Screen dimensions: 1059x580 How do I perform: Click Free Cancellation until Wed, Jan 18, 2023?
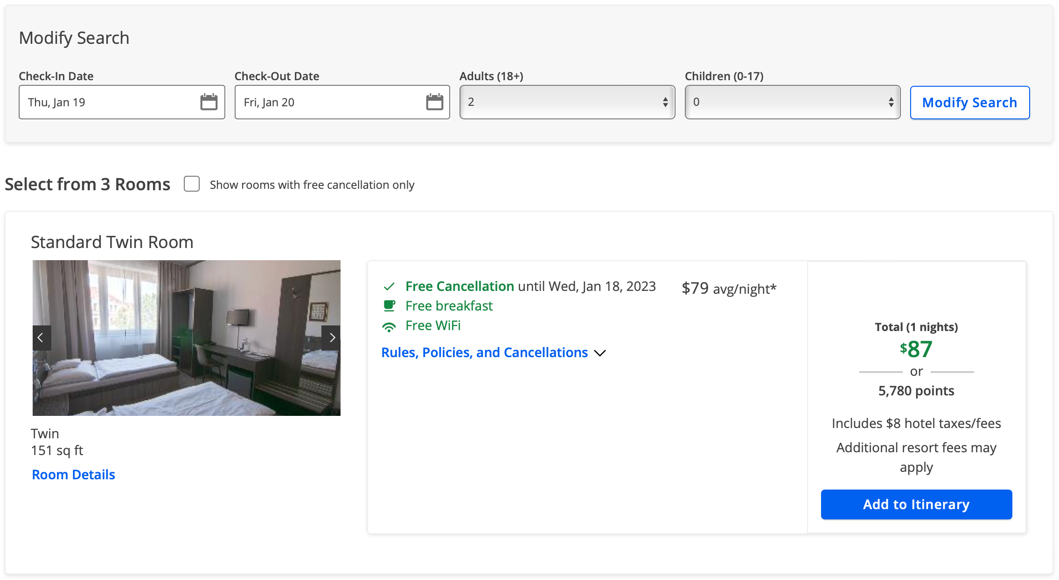pos(530,286)
